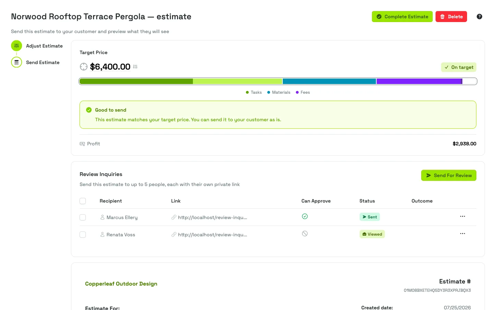Click the Outcome column header
The image size is (496, 310).
(422, 201)
